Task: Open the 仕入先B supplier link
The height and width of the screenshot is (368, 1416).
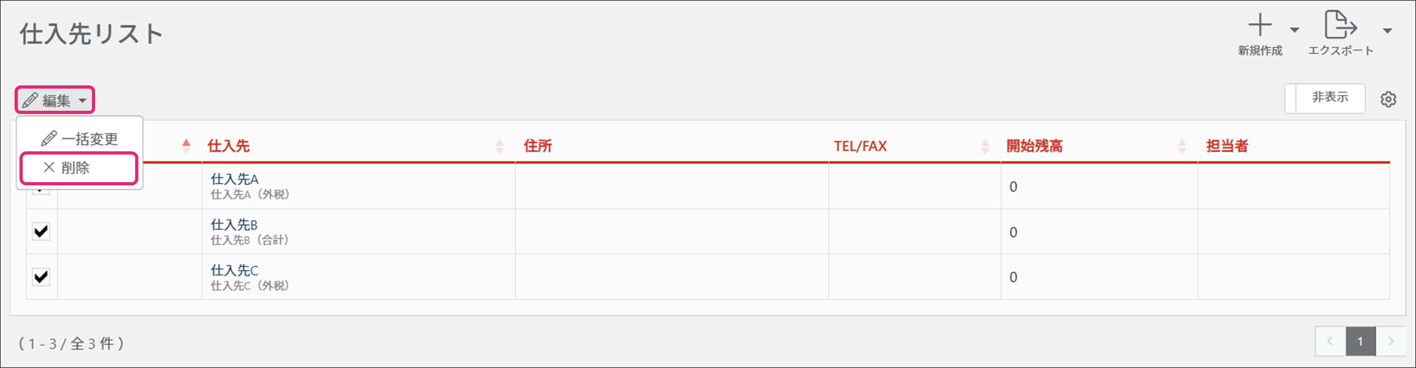Action: pos(234,225)
